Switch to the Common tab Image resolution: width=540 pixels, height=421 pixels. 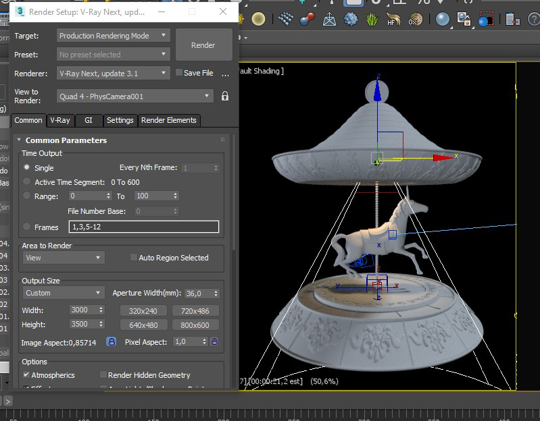(28, 120)
